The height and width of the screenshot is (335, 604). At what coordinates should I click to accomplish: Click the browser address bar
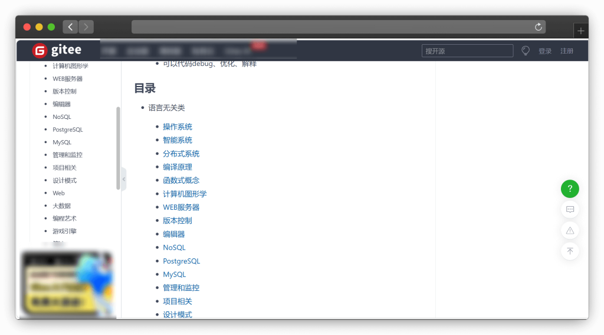[x=339, y=27]
